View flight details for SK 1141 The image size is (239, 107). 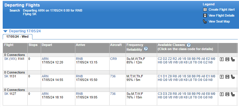[x=227, y=59]
